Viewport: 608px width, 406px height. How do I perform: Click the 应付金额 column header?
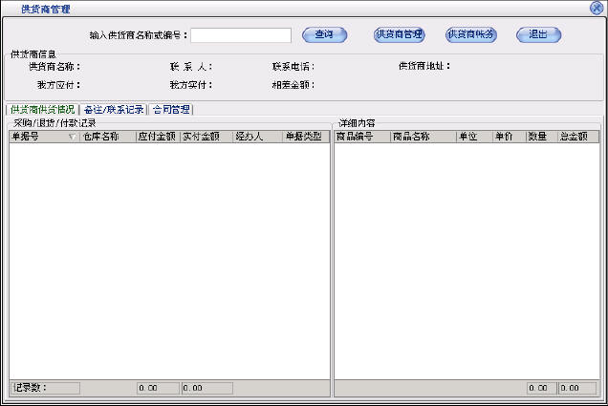click(157, 137)
